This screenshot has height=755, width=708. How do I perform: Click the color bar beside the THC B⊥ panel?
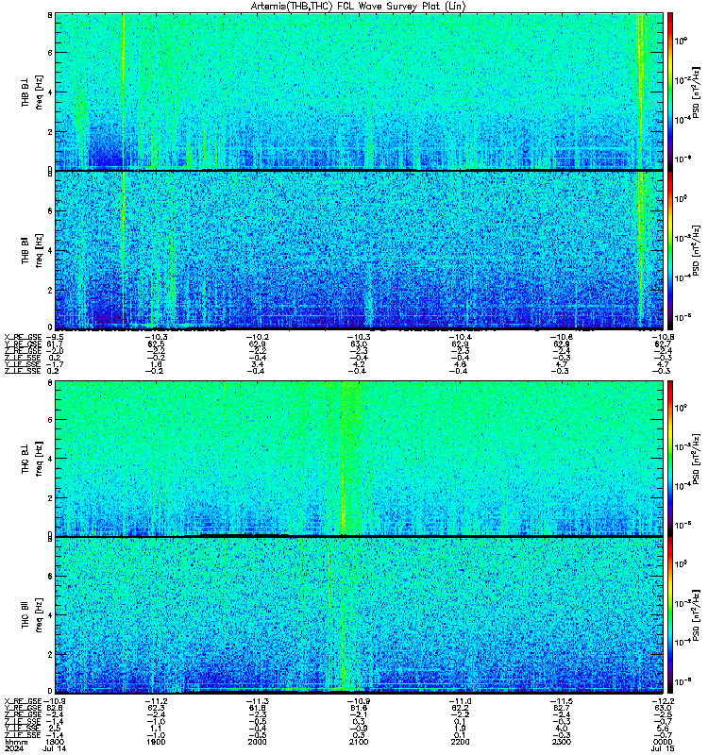click(x=670, y=459)
